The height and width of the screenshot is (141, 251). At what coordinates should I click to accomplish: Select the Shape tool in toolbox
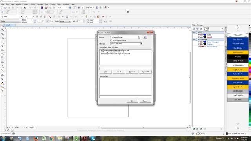(2, 30)
